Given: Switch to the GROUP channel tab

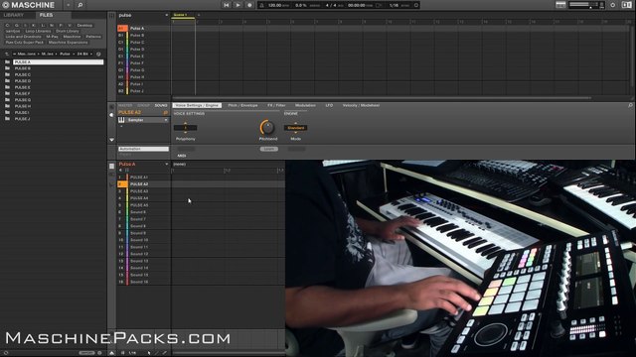Looking at the screenshot, I should point(143,105).
